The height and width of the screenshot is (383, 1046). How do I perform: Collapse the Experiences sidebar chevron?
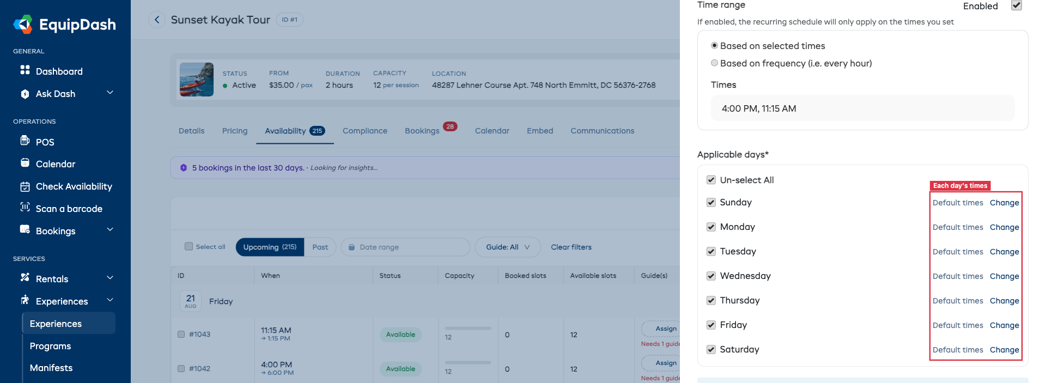point(110,300)
